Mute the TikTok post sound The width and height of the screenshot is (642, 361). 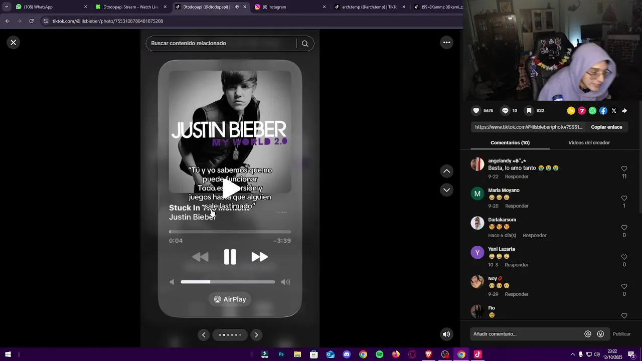[446, 334]
